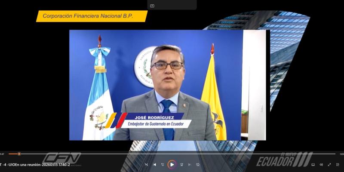Switch to full screen mode

[x=329, y=165]
